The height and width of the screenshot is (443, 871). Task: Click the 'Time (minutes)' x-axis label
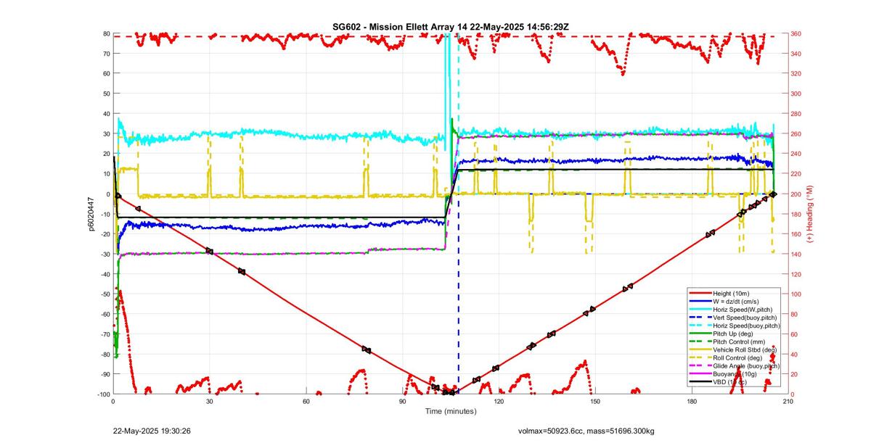pyautogui.click(x=450, y=411)
